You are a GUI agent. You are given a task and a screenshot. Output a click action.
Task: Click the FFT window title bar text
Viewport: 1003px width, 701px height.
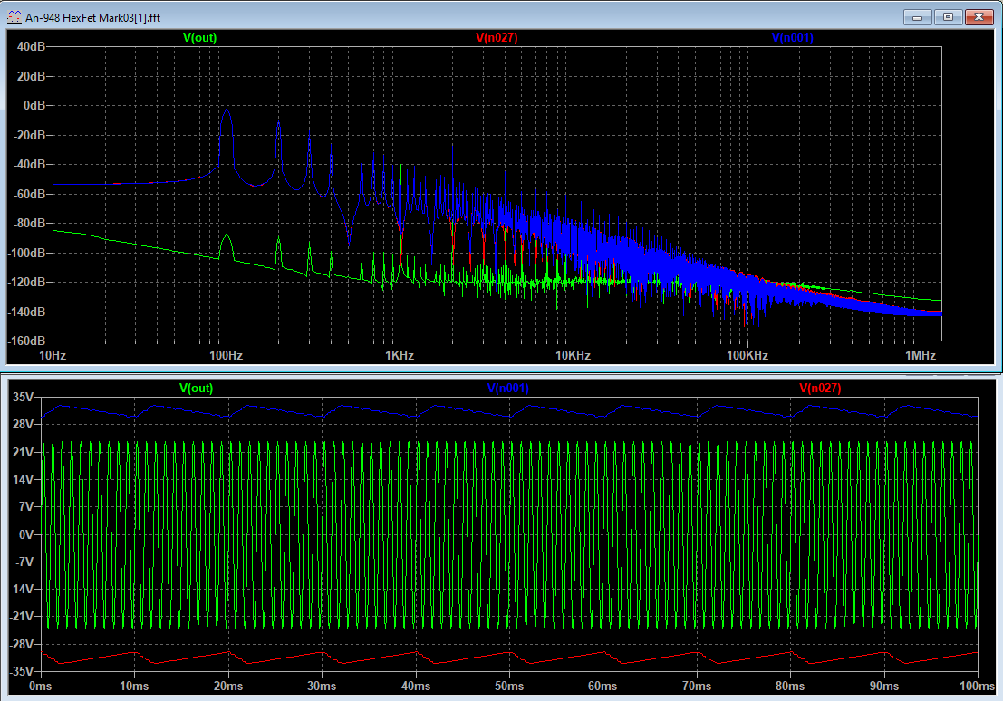pyautogui.click(x=92, y=16)
